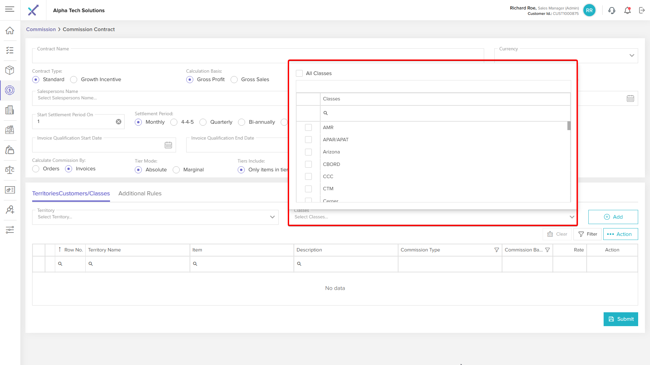Open Invoice Qualification Start Date calendar
This screenshot has height=365, width=650.
pos(168,145)
